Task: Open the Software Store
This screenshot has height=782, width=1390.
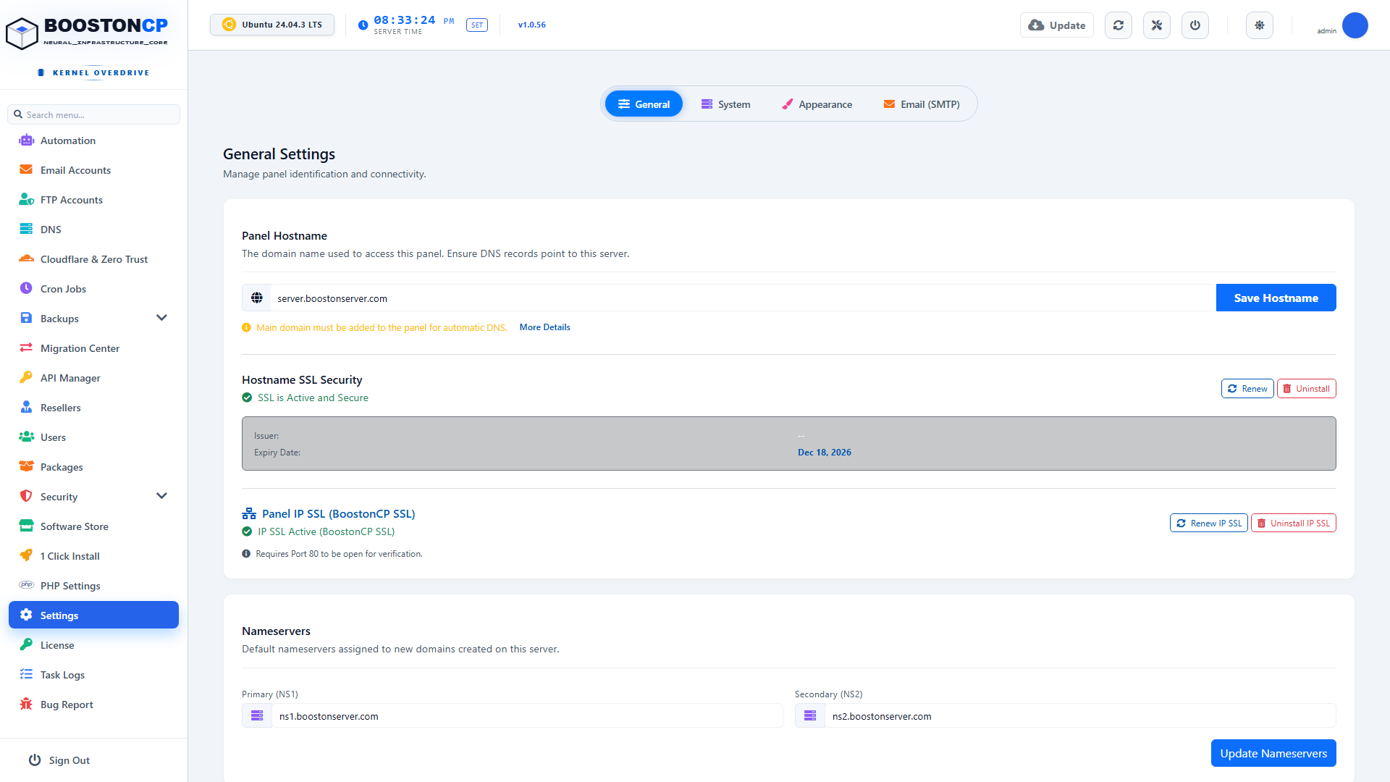Action: [x=93, y=526]
